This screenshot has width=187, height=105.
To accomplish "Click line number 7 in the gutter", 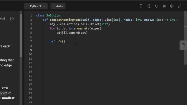I will pyautogui.click(x=31, y=41).
